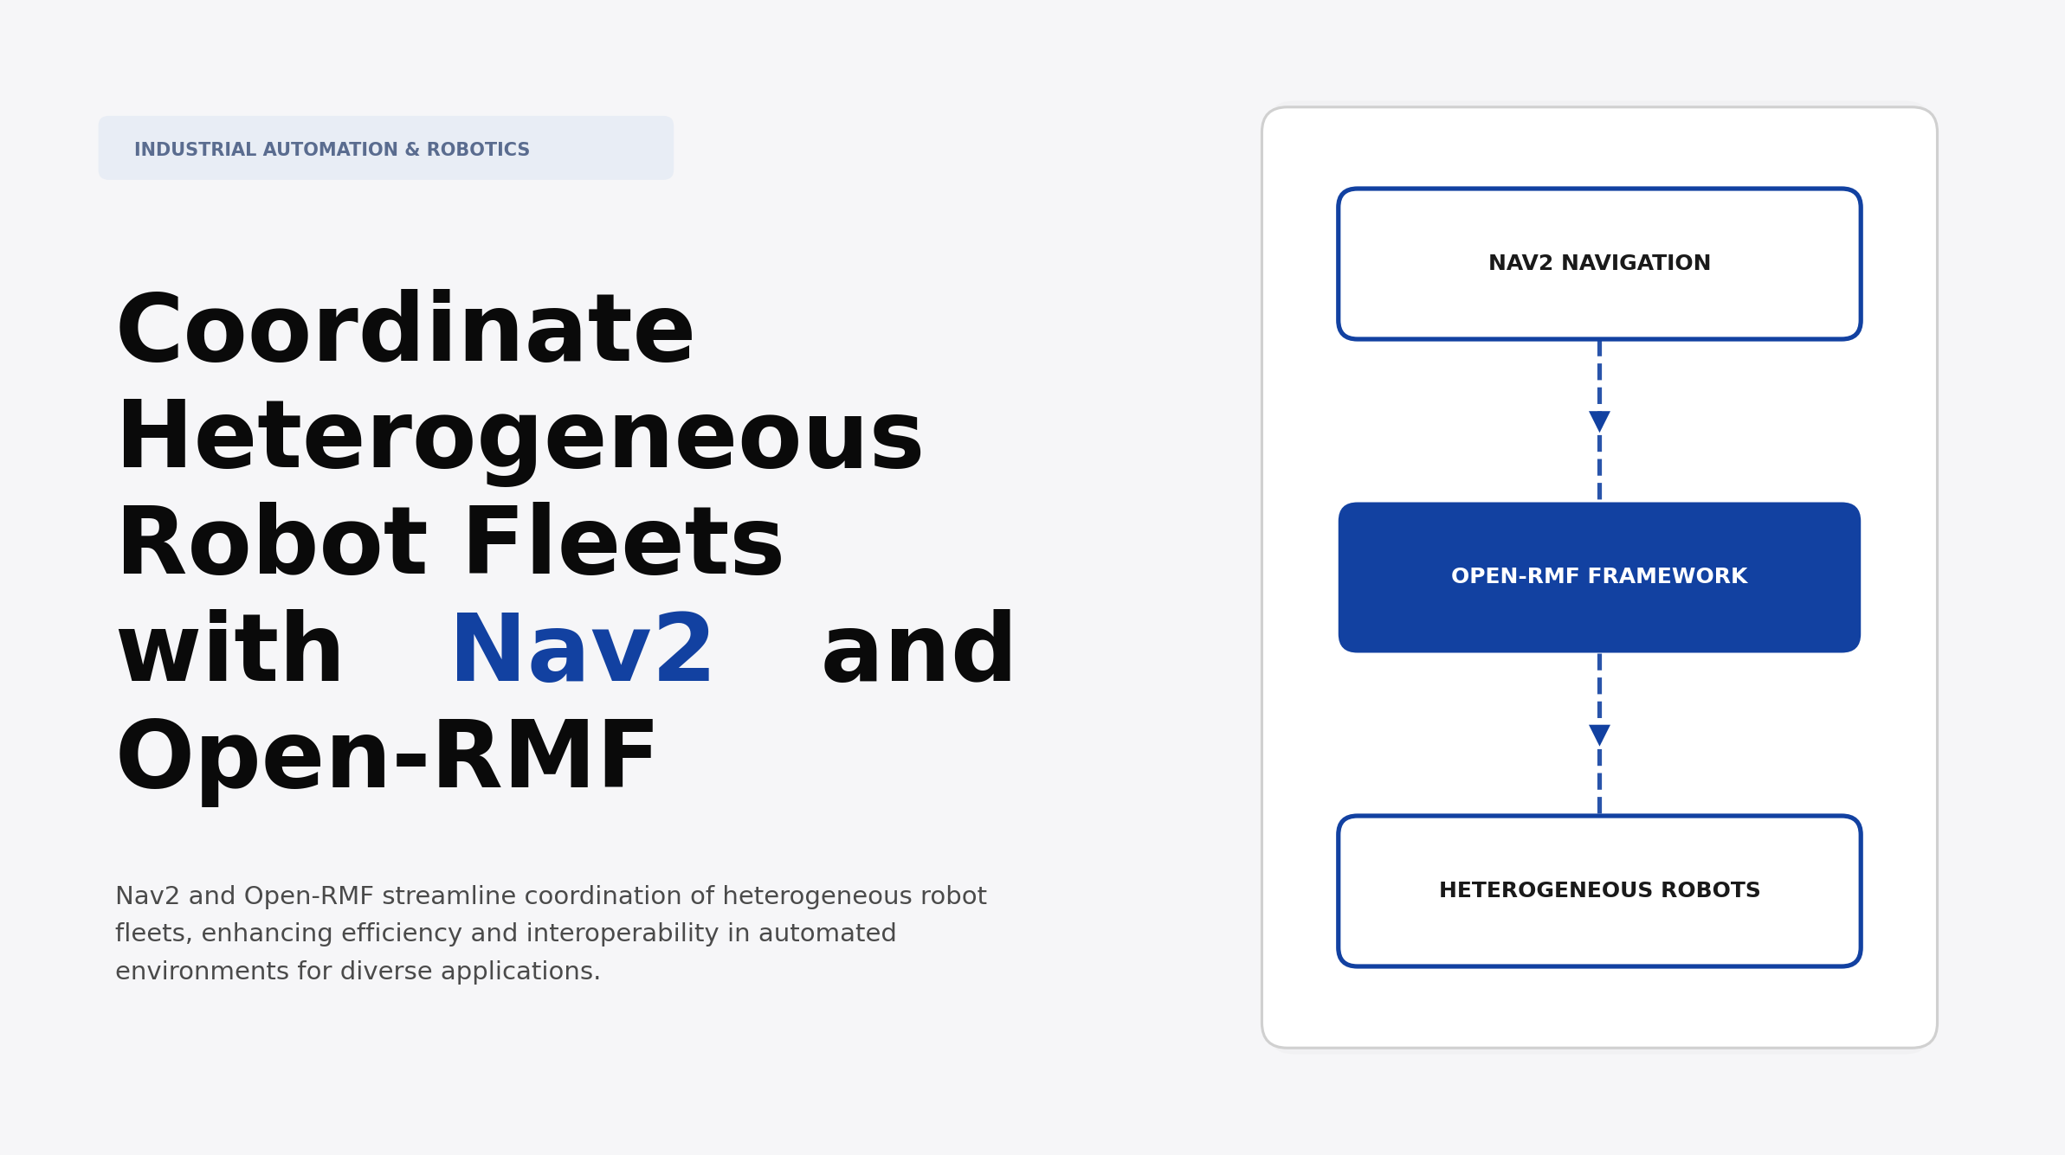The image size is (2065, 1155).
Task: Select the highlighted Nav2 word in the headline
Action: (584, 648)
